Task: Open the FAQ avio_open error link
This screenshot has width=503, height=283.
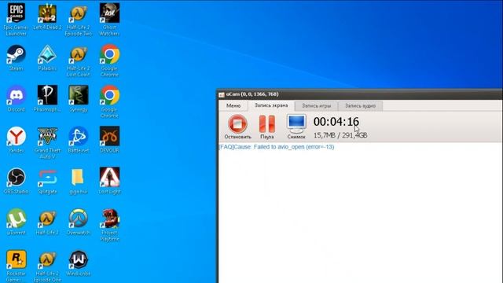Action: pos(276,147)
